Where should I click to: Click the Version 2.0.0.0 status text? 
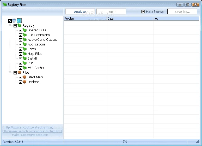point(13,142)
